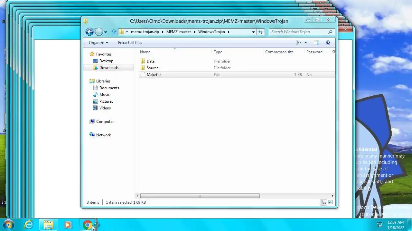Open memz-trojan.zip breadcrumb segment
This screenshot has height=231, width=412.
[x=145, y=32]
